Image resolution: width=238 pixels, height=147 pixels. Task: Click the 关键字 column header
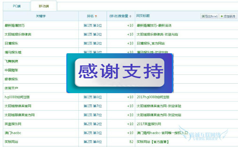click(41, 16)
